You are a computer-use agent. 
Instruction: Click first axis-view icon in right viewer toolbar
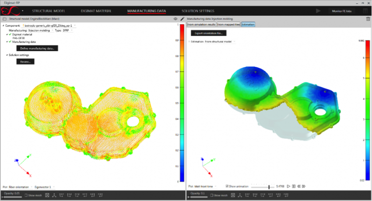[247, 195]
